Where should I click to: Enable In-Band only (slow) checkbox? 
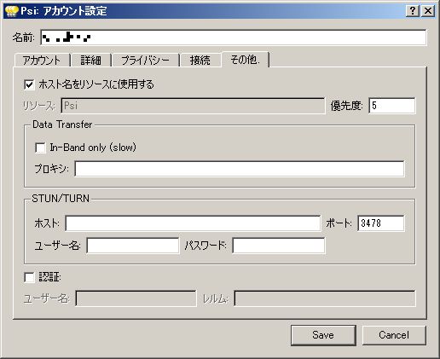[40, 148]
